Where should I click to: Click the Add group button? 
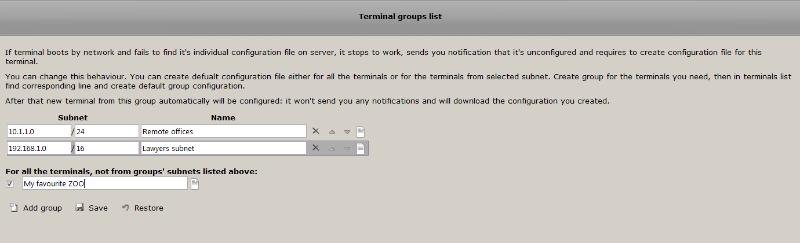point(36,208)
